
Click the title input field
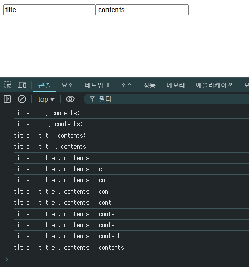point(49,10)
